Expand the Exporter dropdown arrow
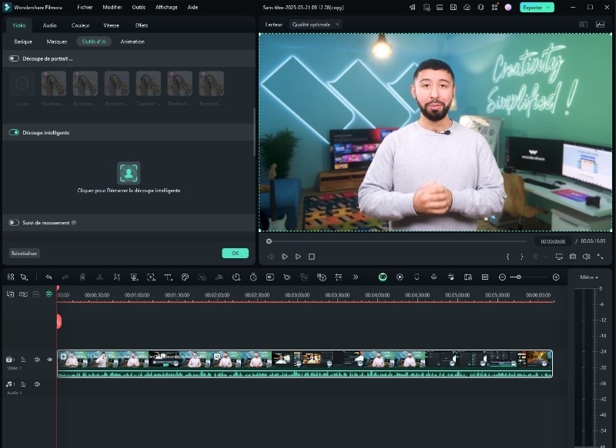The image size is (616, 448). point(548,8)
